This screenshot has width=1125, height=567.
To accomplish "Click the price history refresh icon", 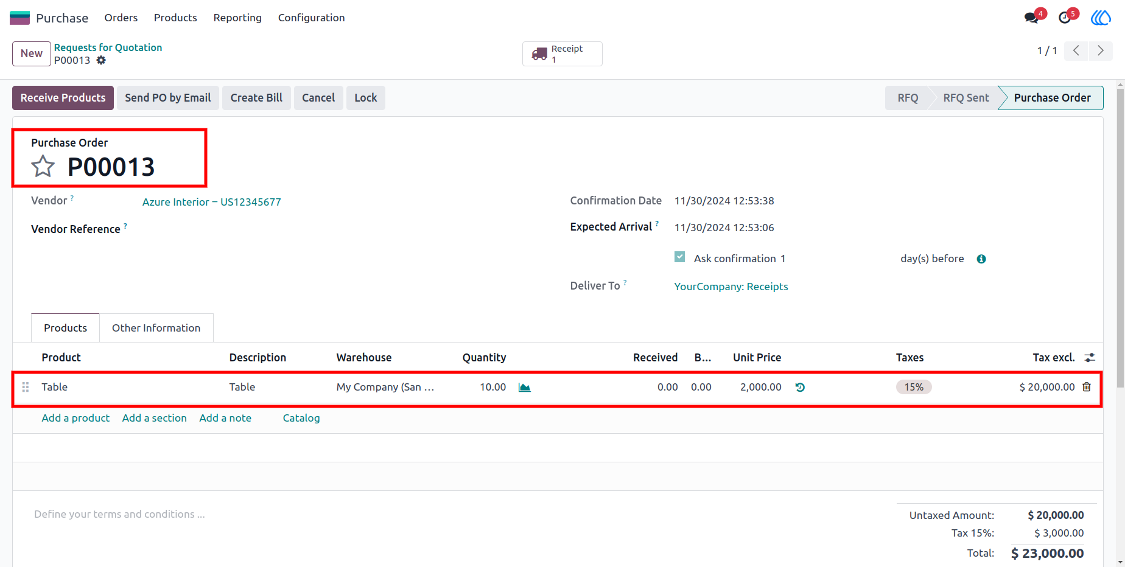I will point(801,387).
